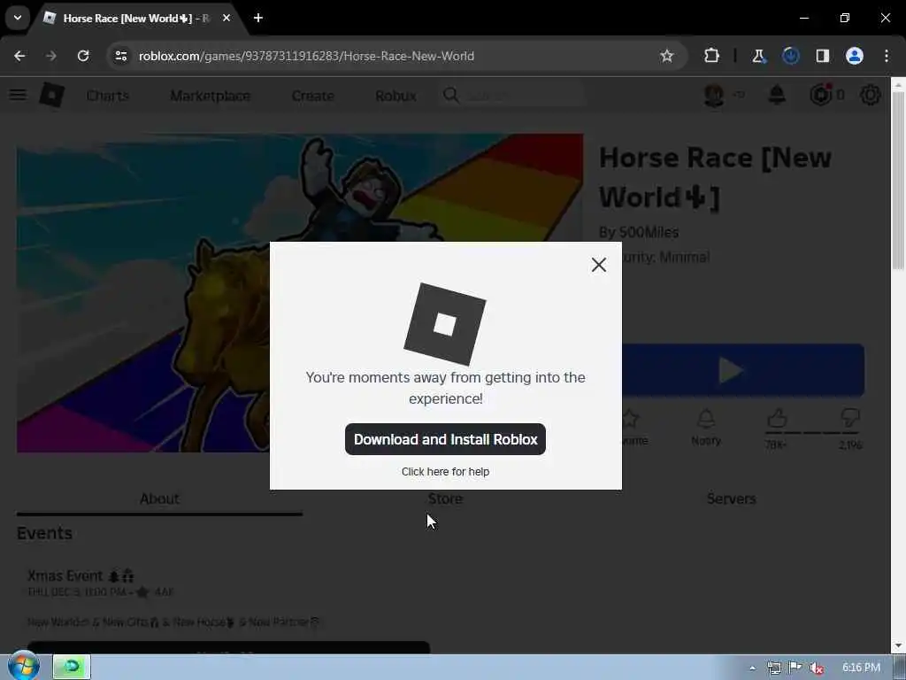Screen dimensions: 906x680
Task: Close the Horse Race browser tab
Action: pyautogui.click(x=226, y=18)
